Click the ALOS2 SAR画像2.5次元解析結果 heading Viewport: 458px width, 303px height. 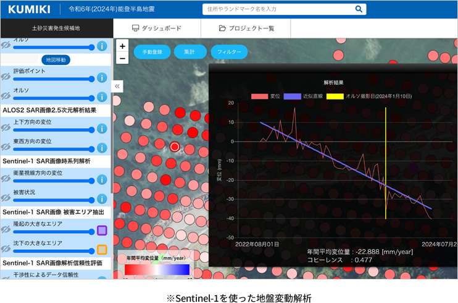(49, 110)
